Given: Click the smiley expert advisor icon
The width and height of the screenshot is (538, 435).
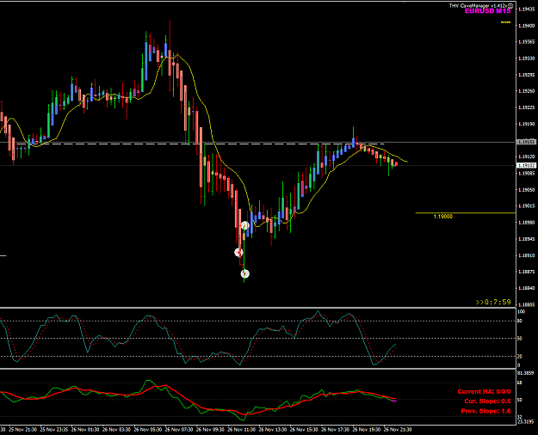Looking at the screenshot, I should point(510,5).
